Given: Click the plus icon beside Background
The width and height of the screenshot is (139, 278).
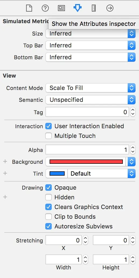Looking at the screenshot, I should [x=5, y=162].
